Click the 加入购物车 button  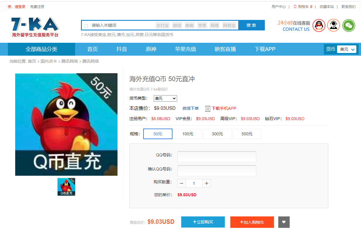click(252, 222)
